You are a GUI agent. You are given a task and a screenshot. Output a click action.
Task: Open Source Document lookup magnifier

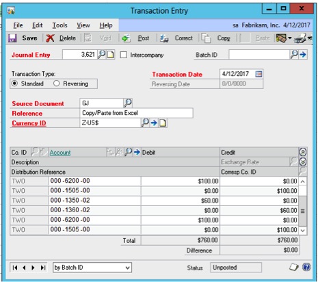128,103
